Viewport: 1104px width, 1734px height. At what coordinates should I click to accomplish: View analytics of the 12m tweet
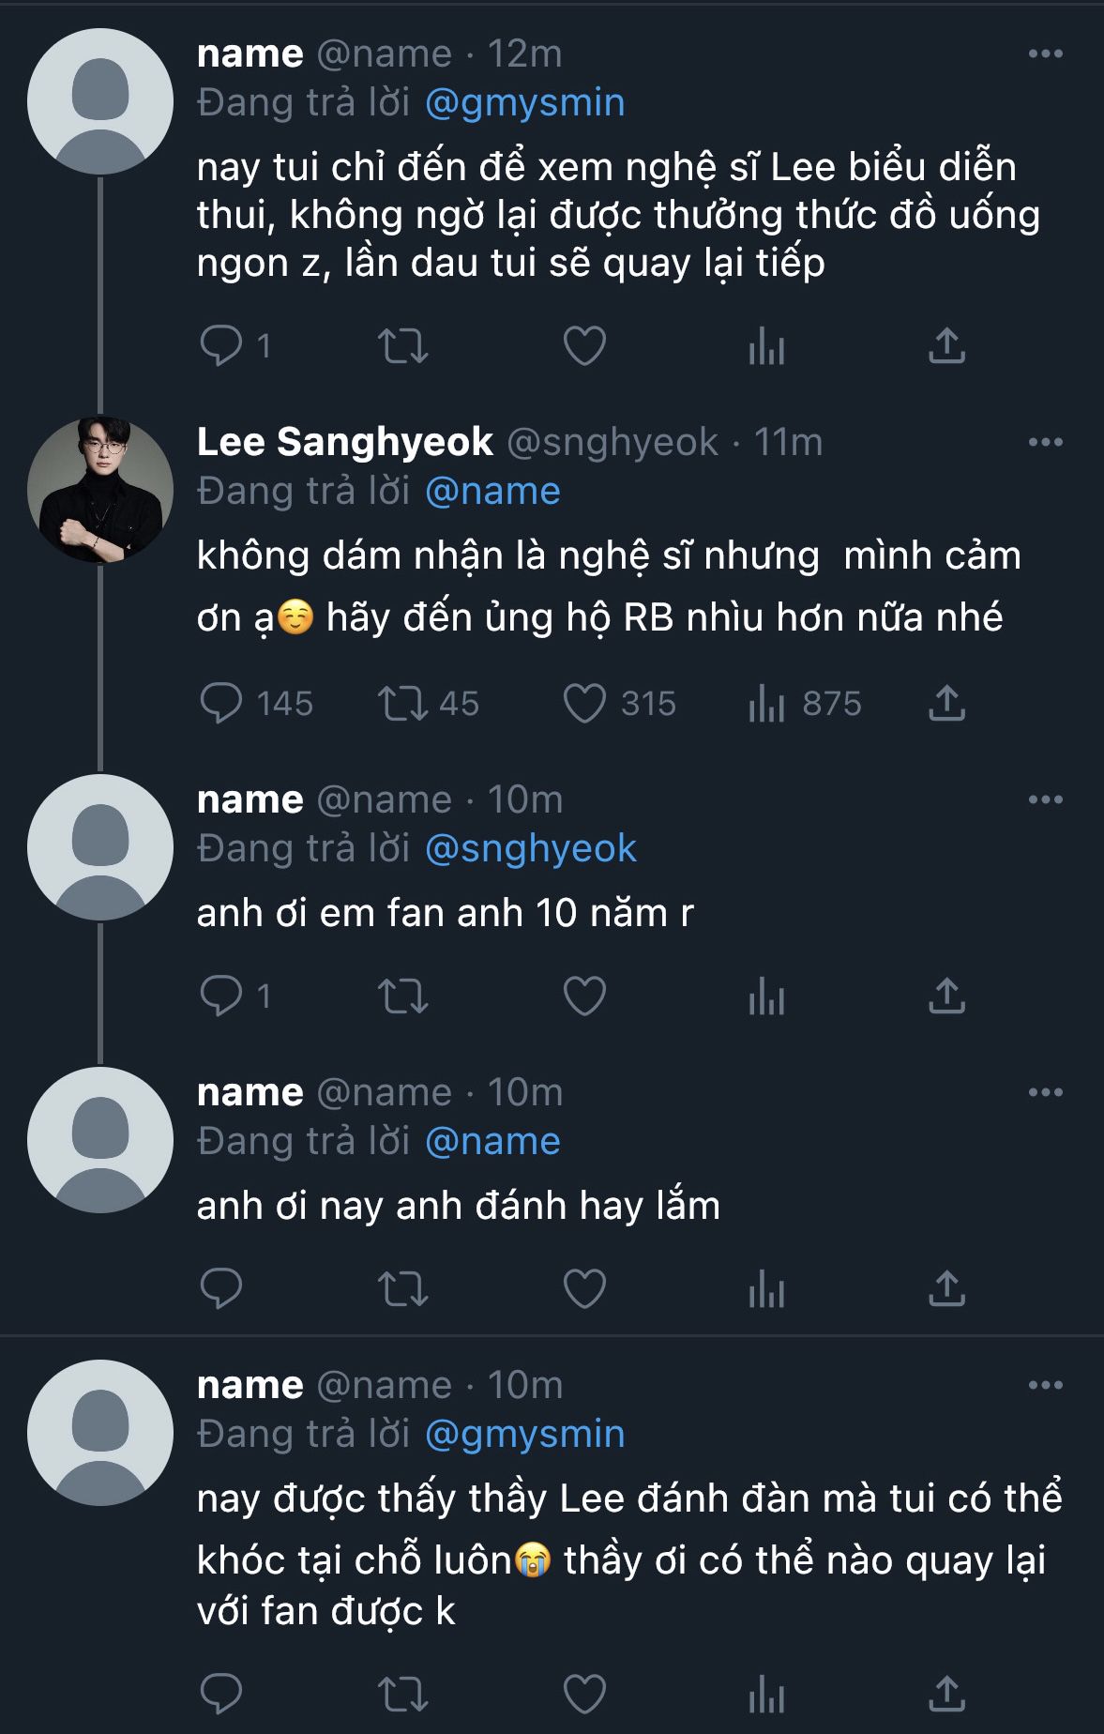click(x=766, y=346)
